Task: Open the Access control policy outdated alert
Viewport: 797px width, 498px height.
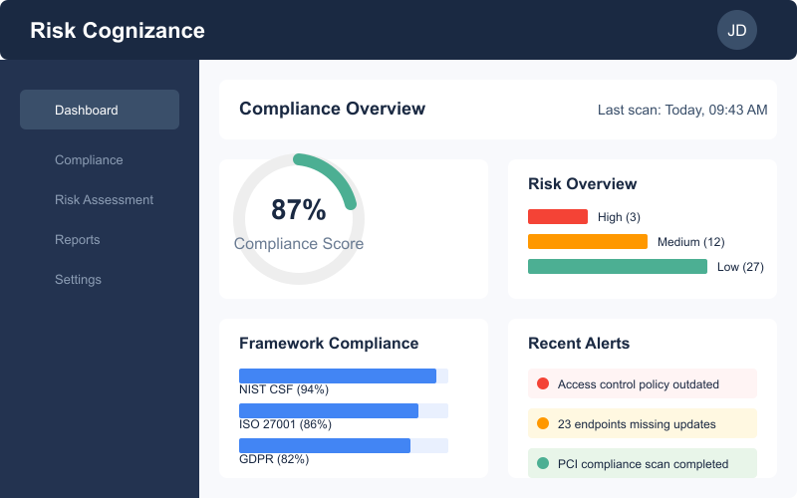Action: click(643, 383)
